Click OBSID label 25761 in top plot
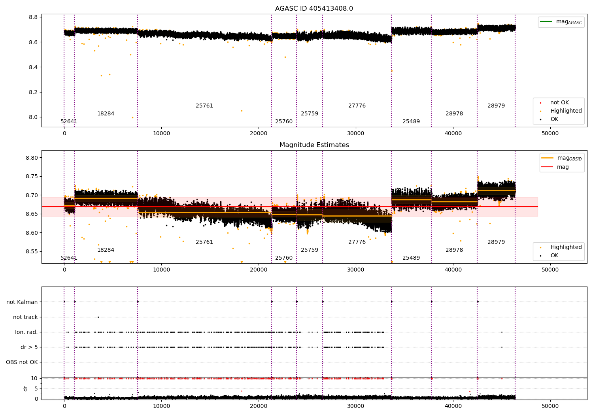This screenshot has height=415, width=593. pos(204,106)
